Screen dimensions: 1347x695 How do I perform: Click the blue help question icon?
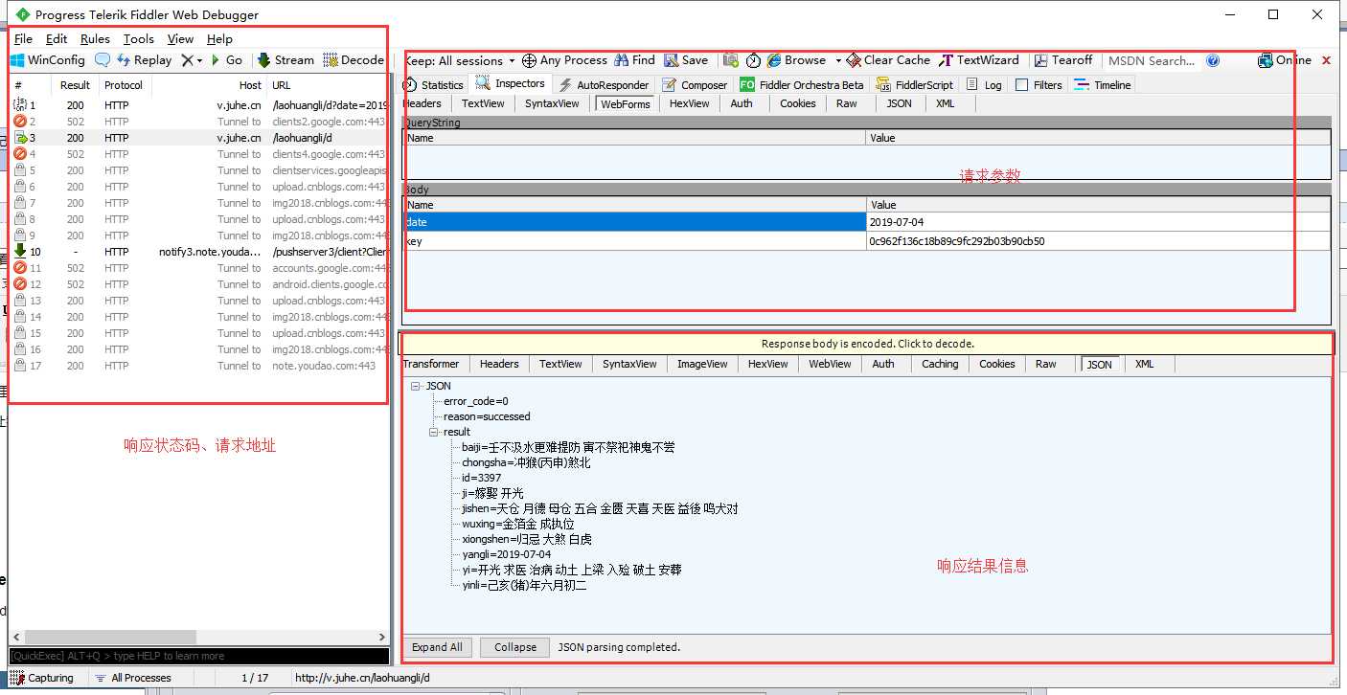[1213, 60]
